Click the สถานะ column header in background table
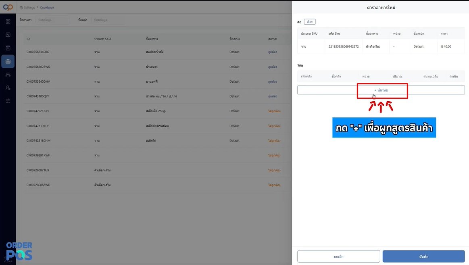 click(x=272, y=39)
